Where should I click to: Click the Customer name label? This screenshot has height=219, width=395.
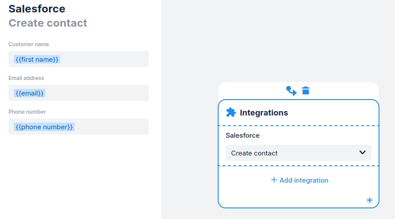pyautogui.click(x=29, y=44)
